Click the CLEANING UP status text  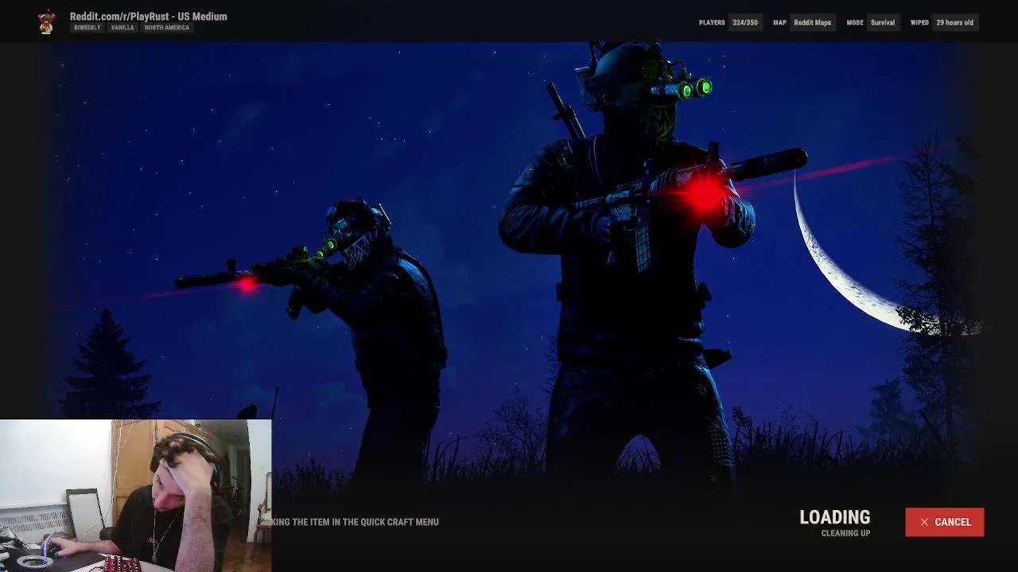(845, 533)
